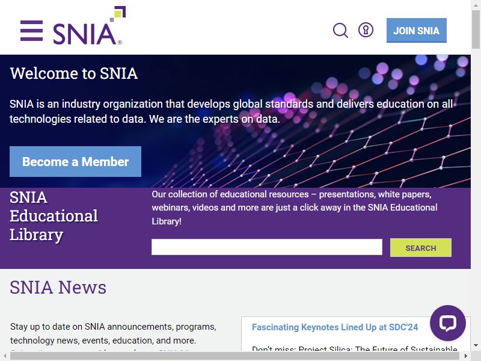The image size is (481, 361).
Task: Open the live chat bubble
Action: coord(447,322)
